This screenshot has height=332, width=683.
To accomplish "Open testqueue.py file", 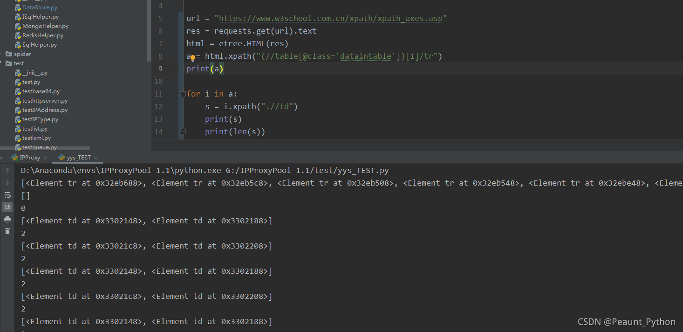I will tap(40, 147).
